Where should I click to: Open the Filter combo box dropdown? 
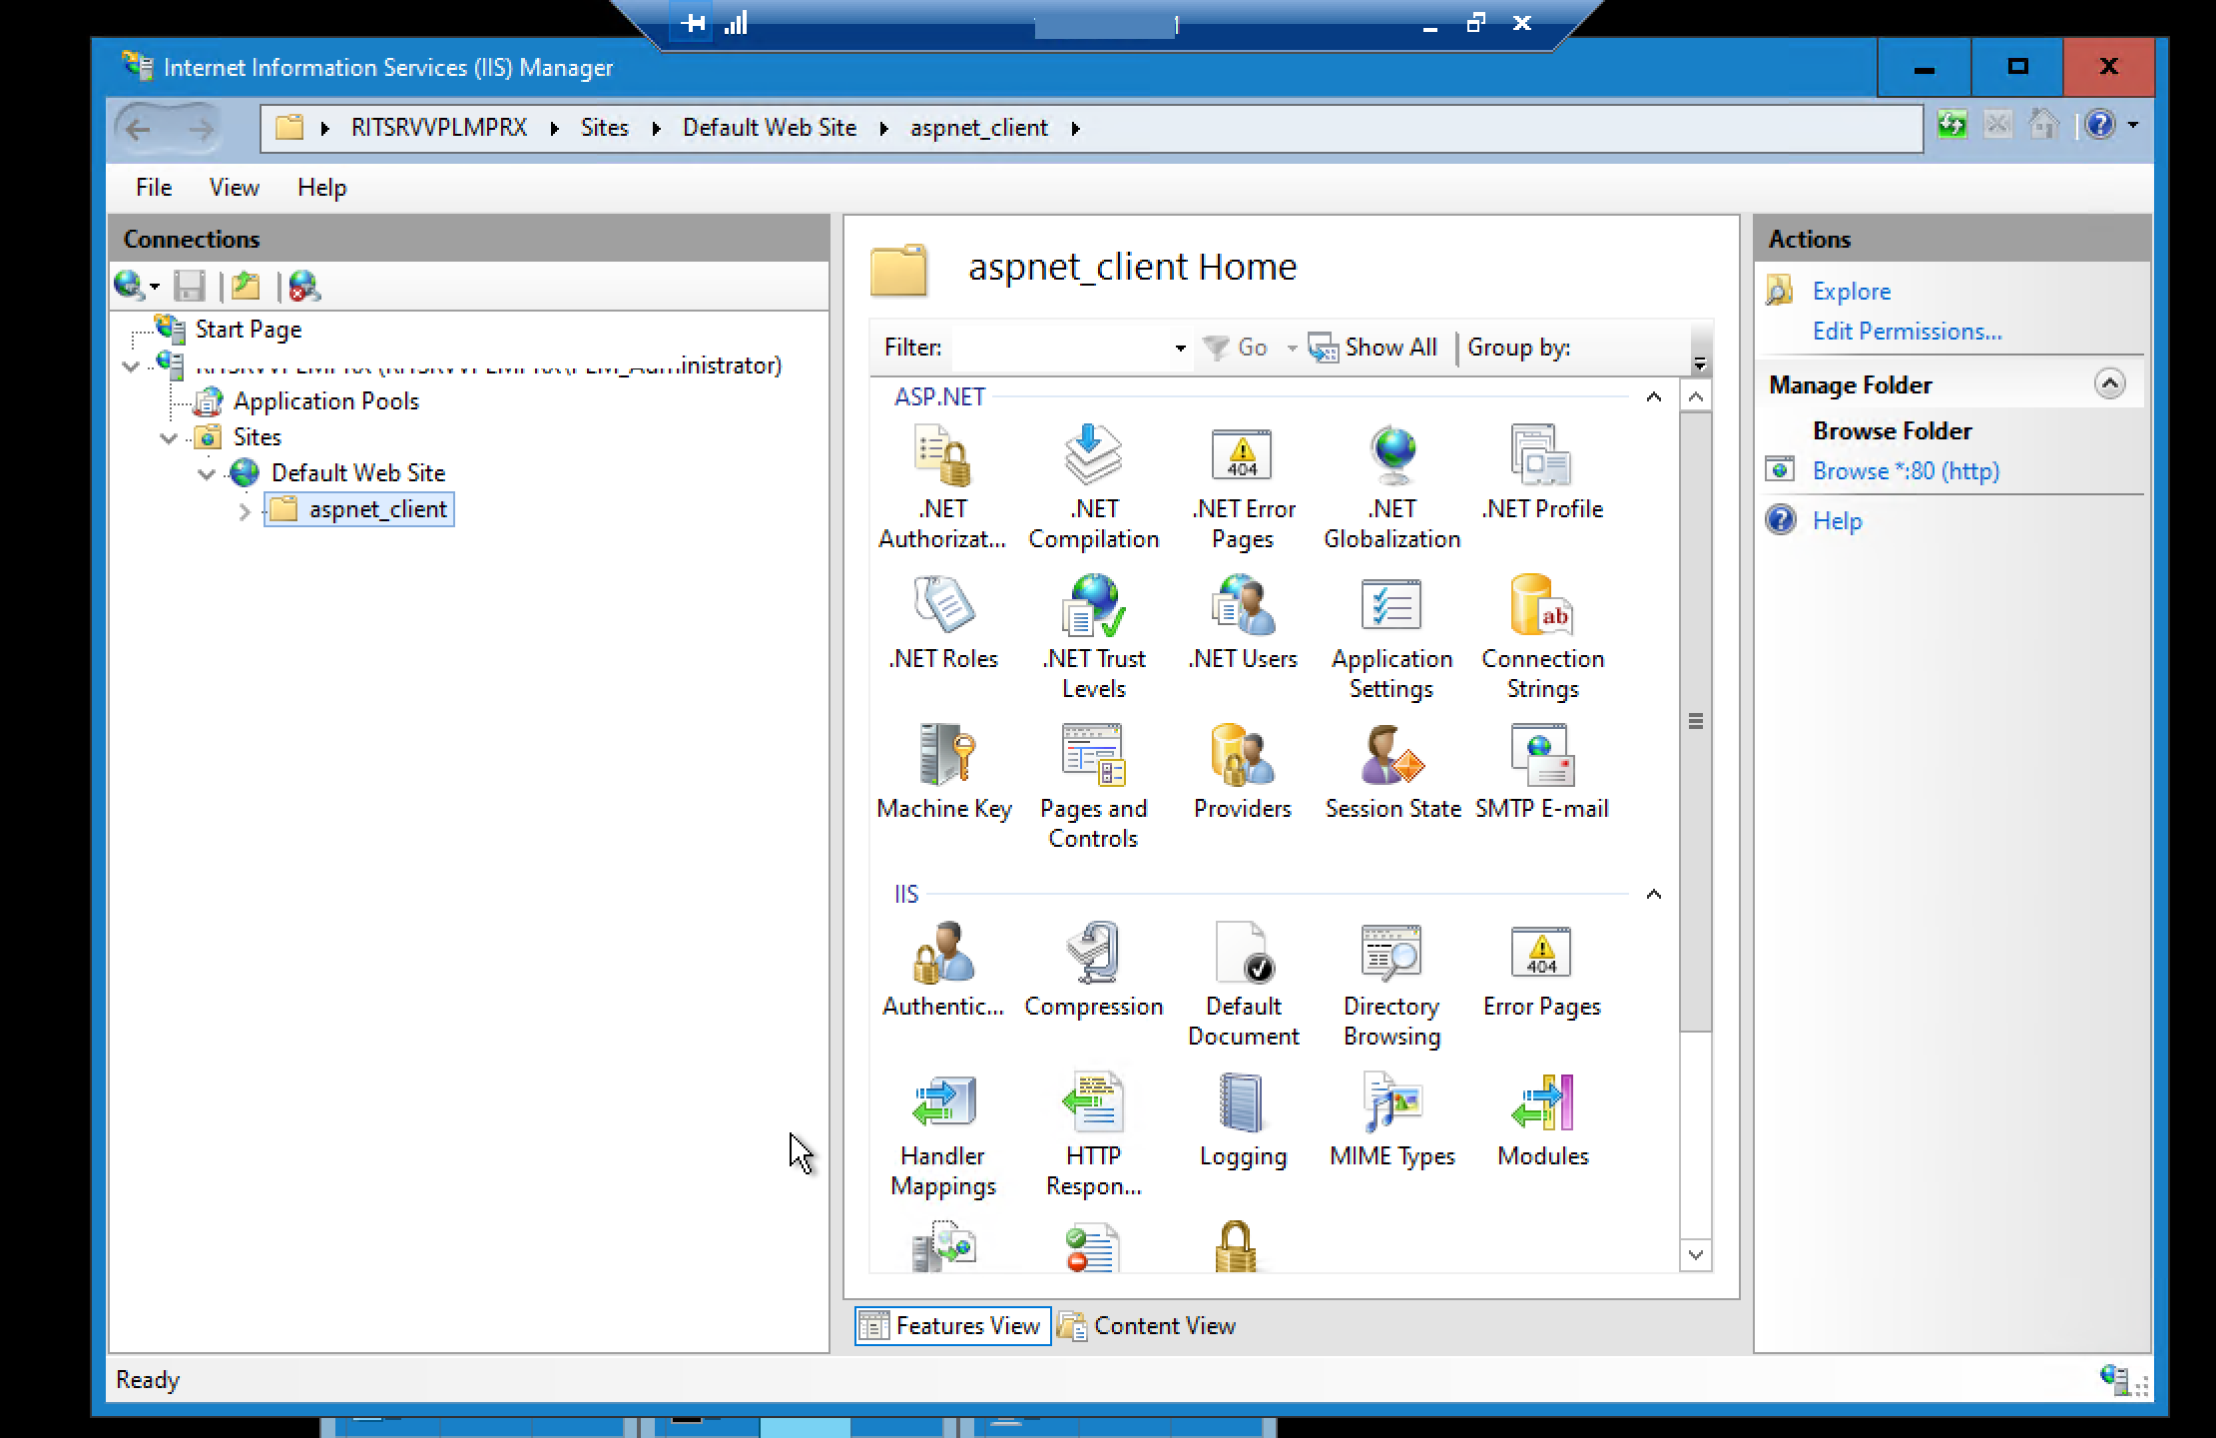pos(1180,348)
